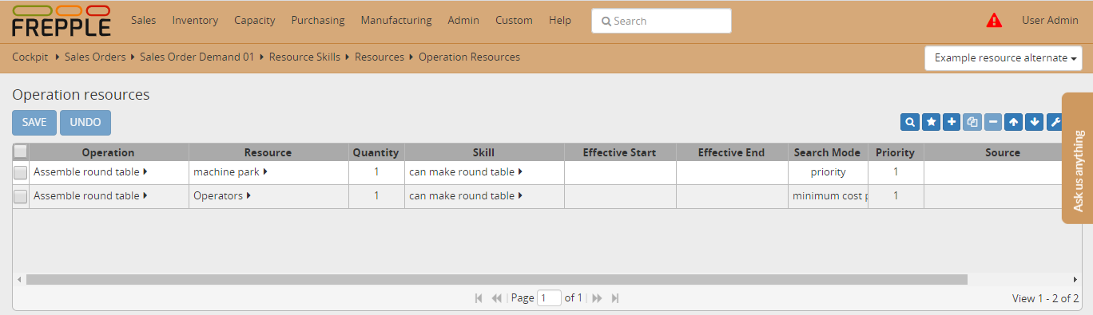Open arrow beside first Assemble round table

[x=145, y=171]
